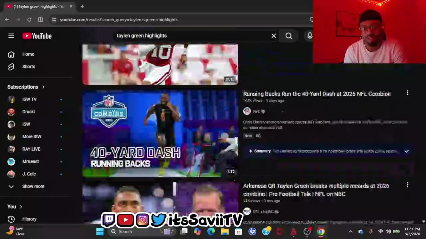Click the Druski channel avatar
The image size is (426, 239).
coord(11,112)
